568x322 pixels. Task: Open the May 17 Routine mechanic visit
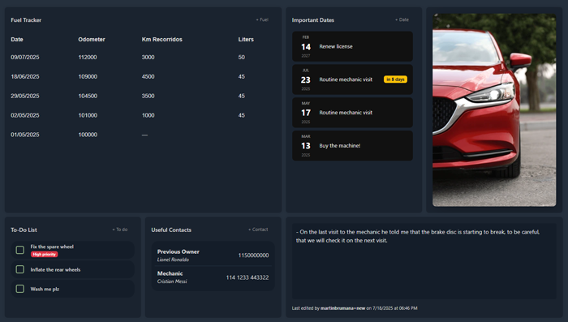click(352, 113)
